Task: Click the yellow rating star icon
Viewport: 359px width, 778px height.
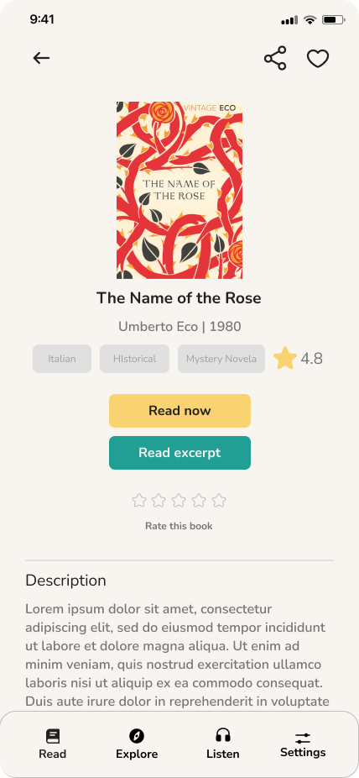Action: pyautogui.click(x=284, y=358)
